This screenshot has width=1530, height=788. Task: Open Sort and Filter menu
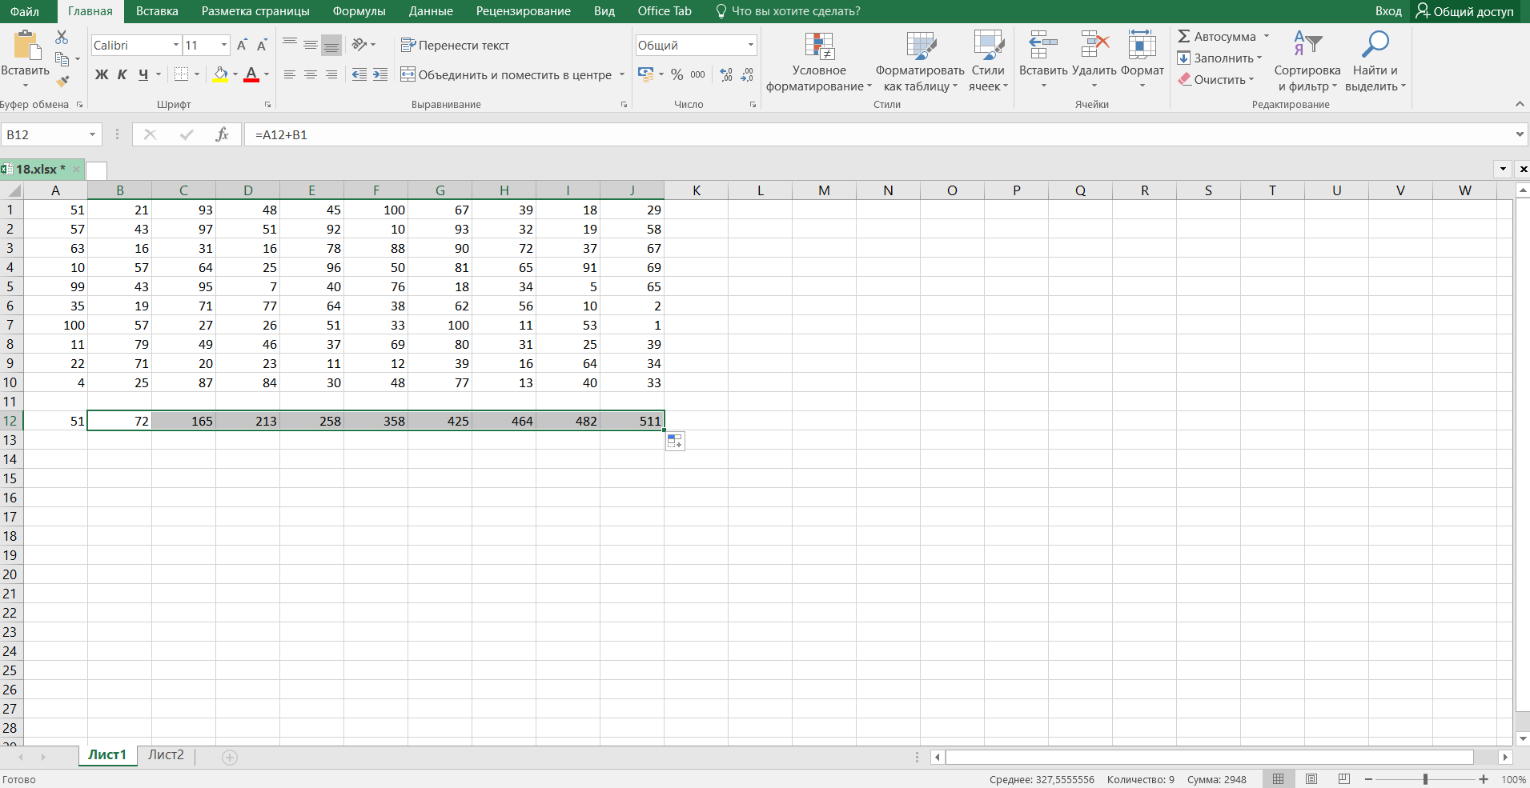click(1307, 62)
